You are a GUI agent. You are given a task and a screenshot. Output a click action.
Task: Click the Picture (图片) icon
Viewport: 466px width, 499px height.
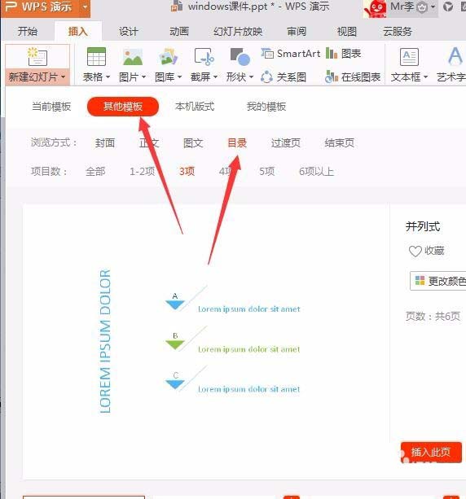(133, 57)
